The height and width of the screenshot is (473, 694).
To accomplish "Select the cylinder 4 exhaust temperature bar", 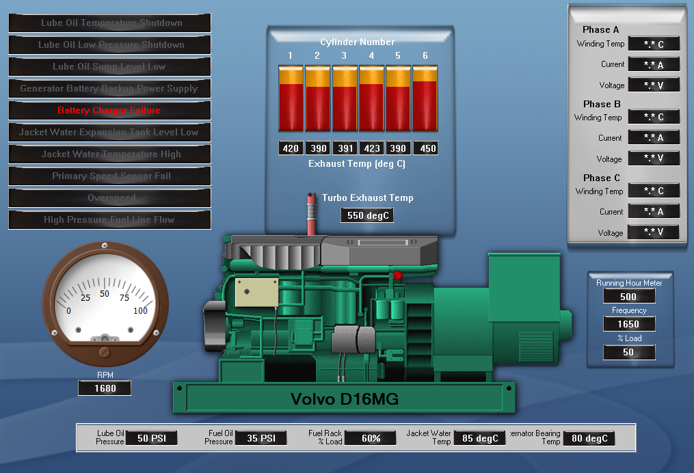I will [371, 98].
